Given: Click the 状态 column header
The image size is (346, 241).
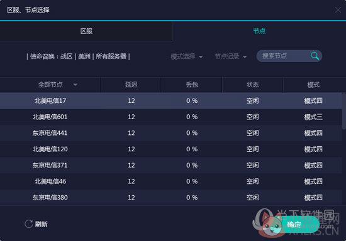Looking at the screenshot, I should click(x=253, y=85).
